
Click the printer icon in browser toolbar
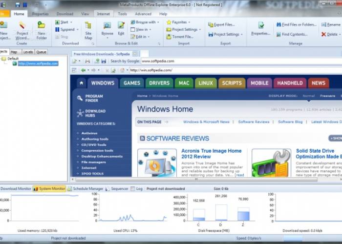[87, 61]
